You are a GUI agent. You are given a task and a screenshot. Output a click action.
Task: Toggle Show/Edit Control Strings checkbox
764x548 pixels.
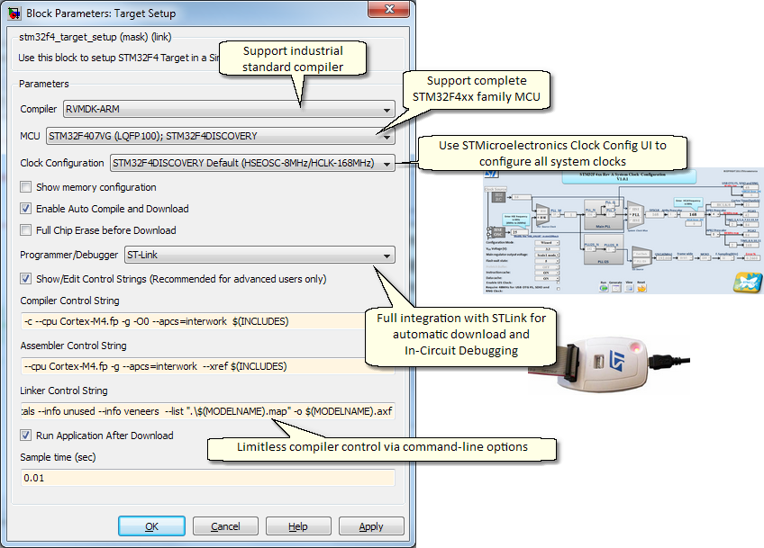26,279
